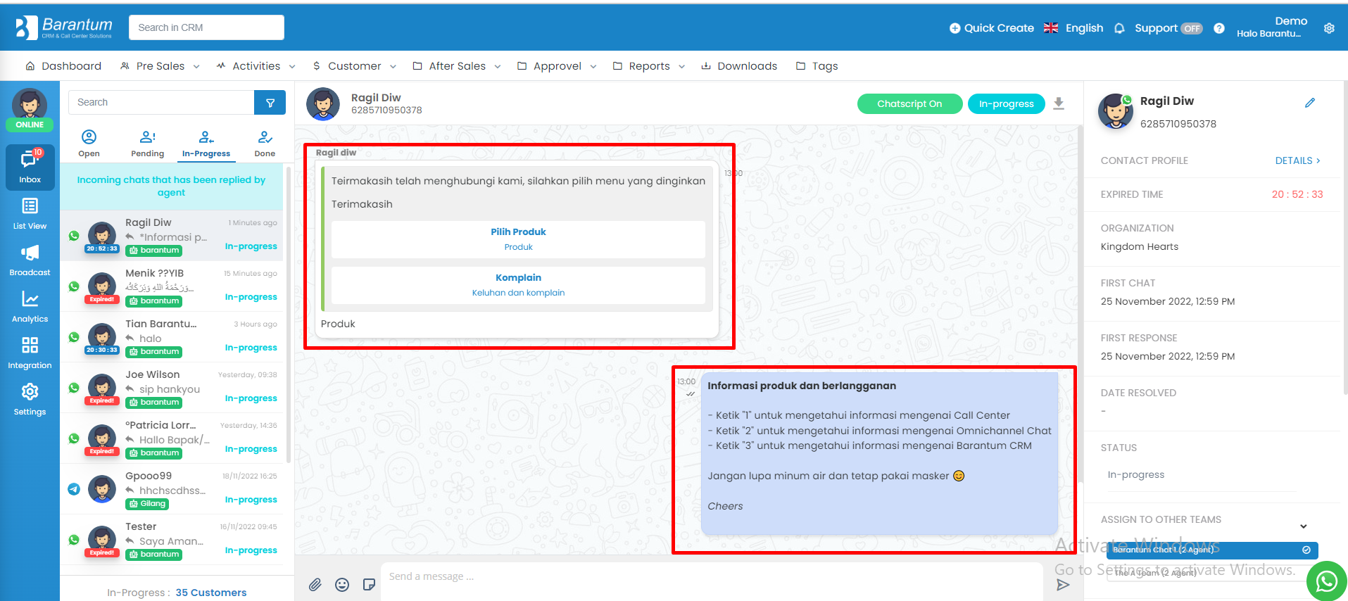The height and width of the screenshot is (601, 1348).
Task: Click the Demo Halo Barantu account name
Action: point(1271,27)
